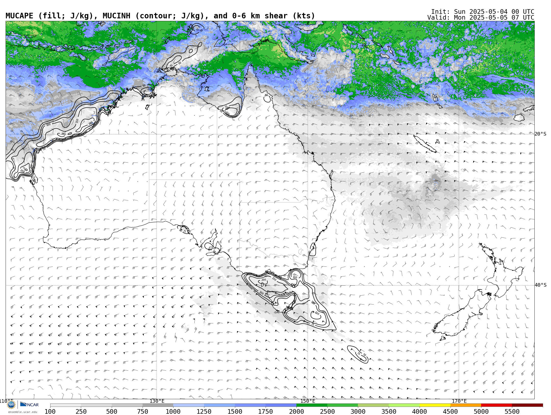The height and width of the screenshot is (415, 551).
Task: Click the colorbar label 100
Action: click(50, 412)
